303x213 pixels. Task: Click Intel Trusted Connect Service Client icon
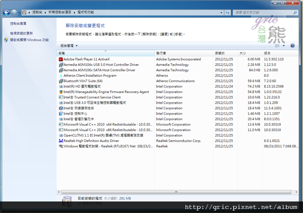[61, 97]
